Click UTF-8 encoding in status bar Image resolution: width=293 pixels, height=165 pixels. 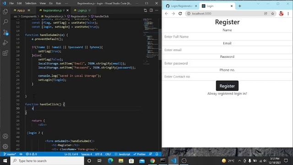(x=98, y=154)
